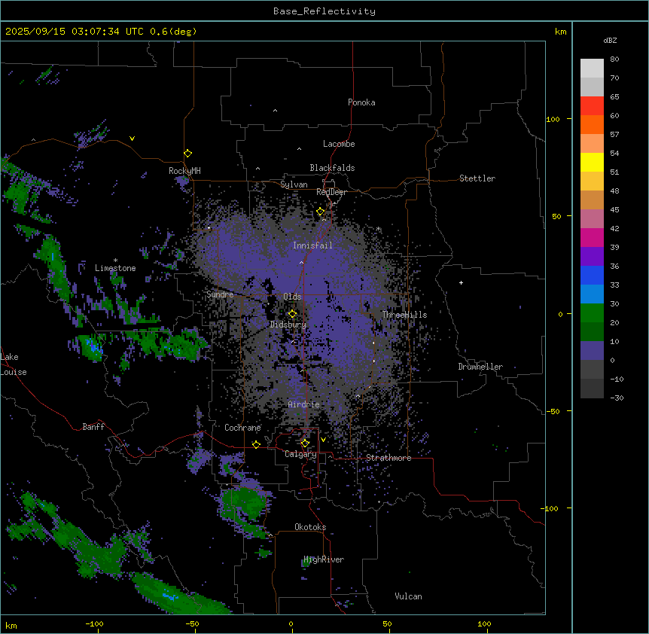Choose the light gray 80 dBZ legend swatch
The height and width of the screenshot is (634, 649).
tap(592, 69)
